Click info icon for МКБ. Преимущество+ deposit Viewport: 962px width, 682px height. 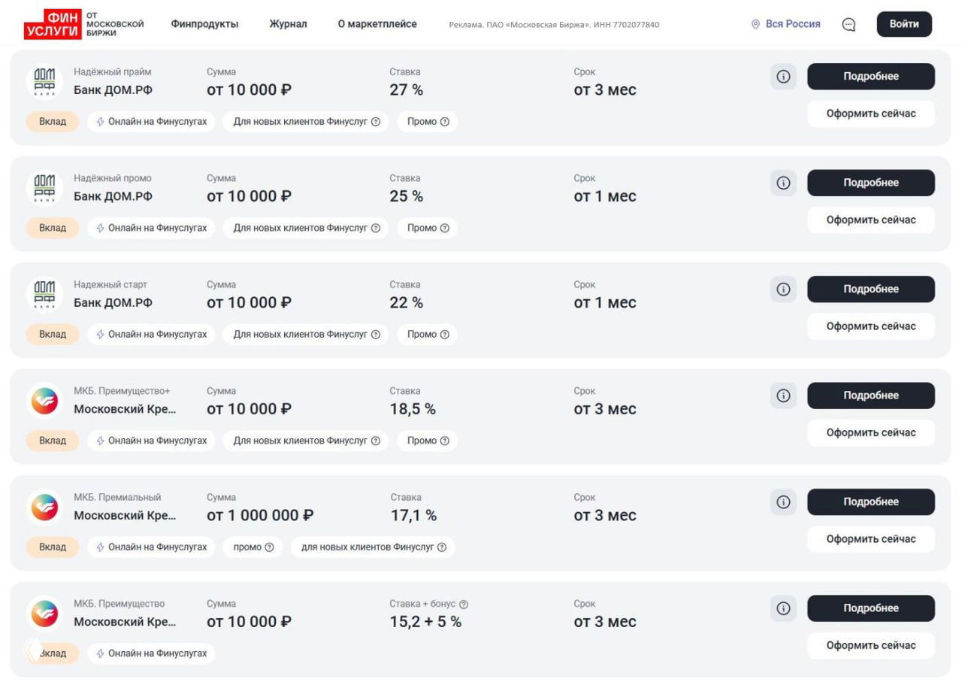tap(783, 396)
